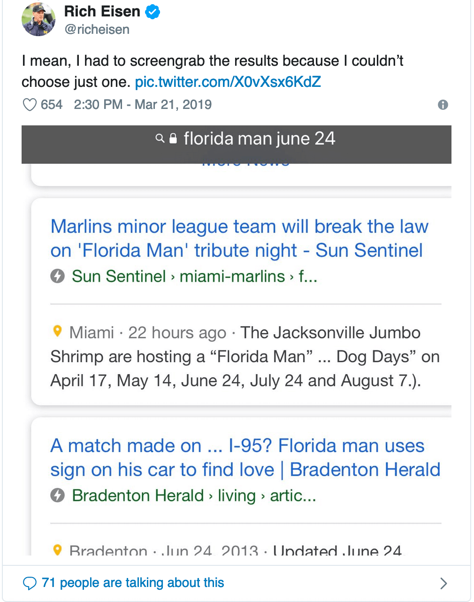Screen dimensions: 474x602
Task: Open the tweet info circle icon
Action: [443, 105]
